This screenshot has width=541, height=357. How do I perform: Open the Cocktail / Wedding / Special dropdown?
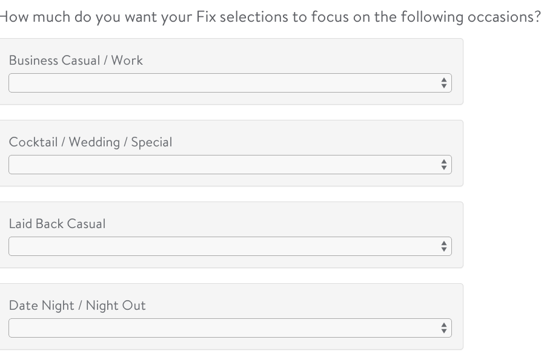click(x=230, y=165)
